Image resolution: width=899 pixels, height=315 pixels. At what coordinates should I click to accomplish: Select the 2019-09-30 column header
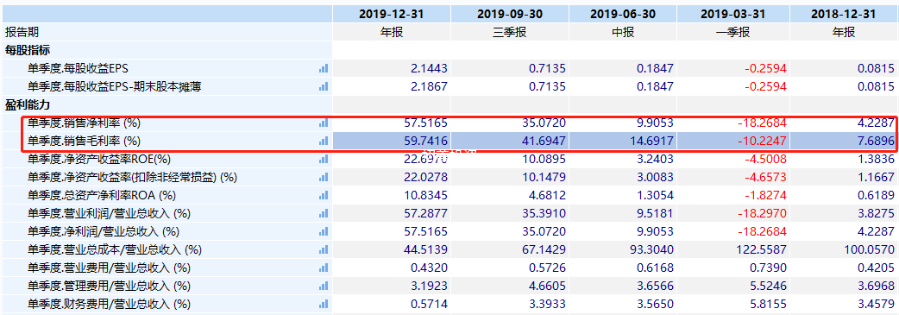[510, 15]
